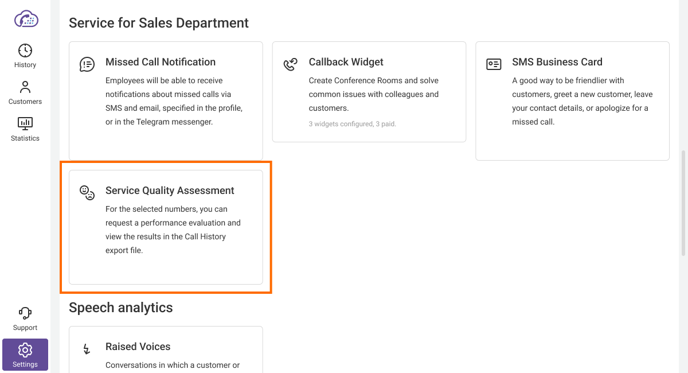Screen dimensions: 688x373
Task: Click the Raised Voices lightning icon
Action: click(x=87, y=349)
